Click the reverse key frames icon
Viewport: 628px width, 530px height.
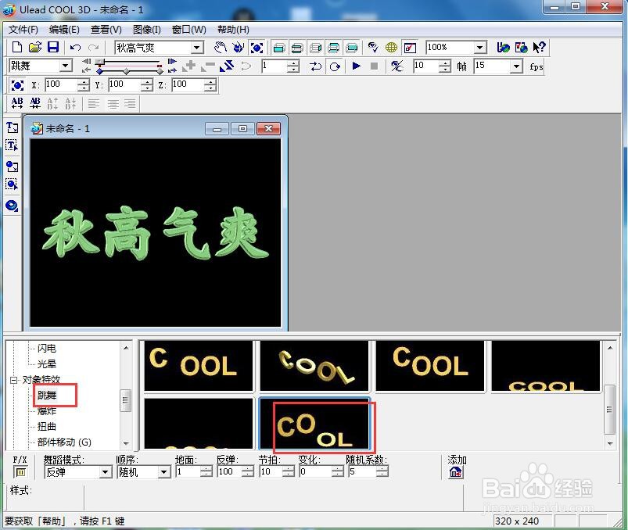pos(227,66)
